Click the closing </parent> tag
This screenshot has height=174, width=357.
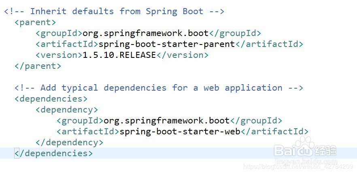tap(38, 66)
